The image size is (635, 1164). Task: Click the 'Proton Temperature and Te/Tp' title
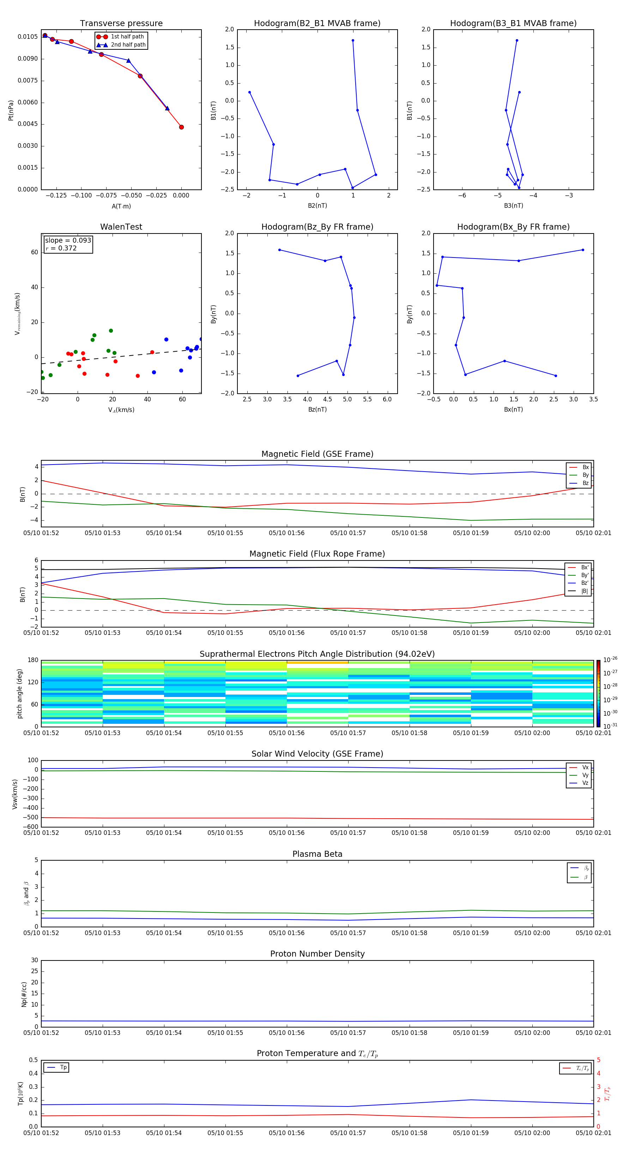pos(317,1054)
